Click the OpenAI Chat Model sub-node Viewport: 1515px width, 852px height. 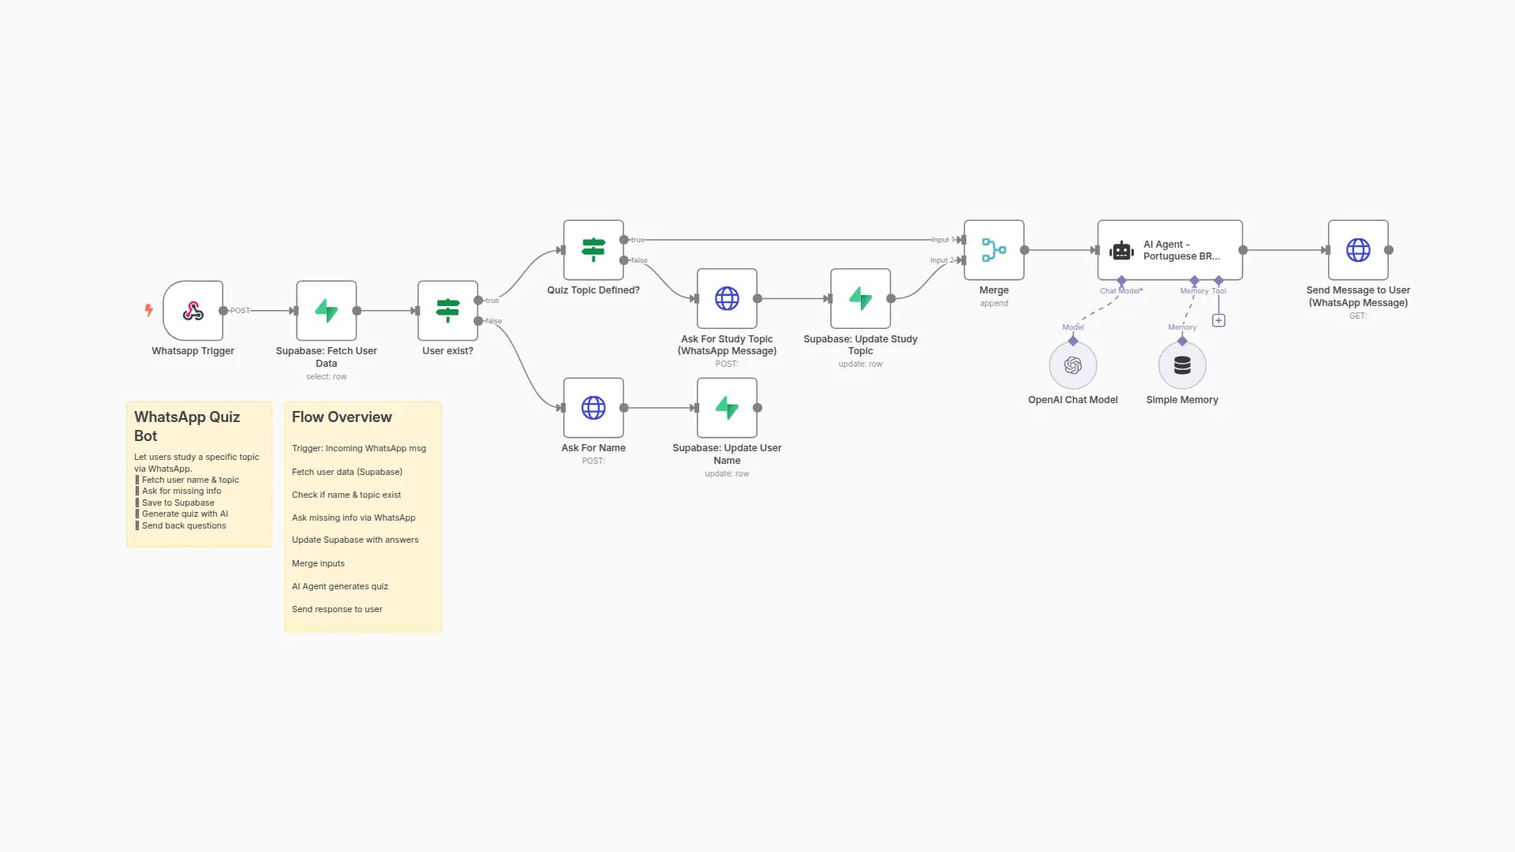(1072, 365)
